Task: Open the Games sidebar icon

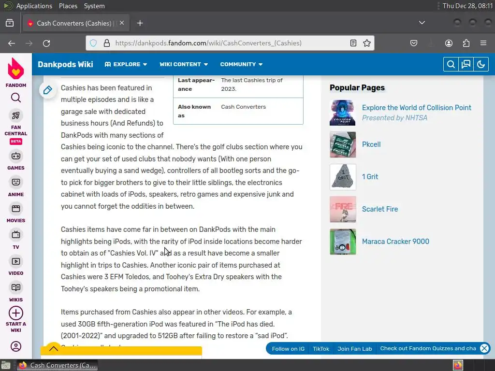Action: pos(16,156)
